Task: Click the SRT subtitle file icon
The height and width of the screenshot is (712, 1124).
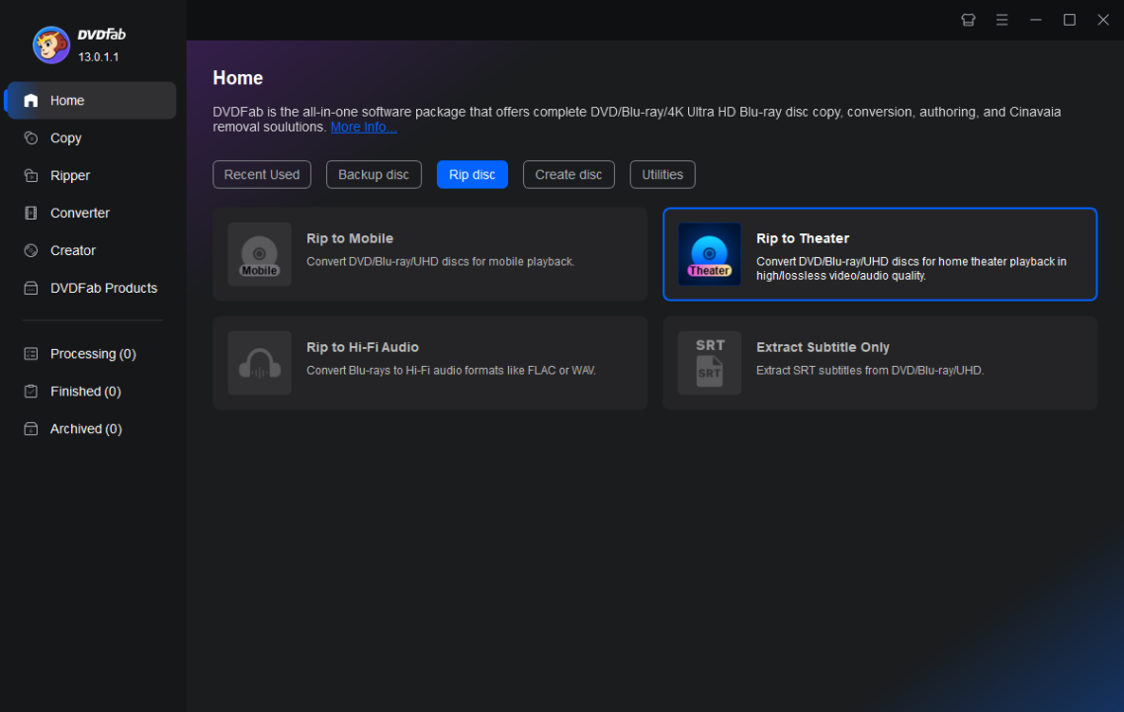Action: pyautogui.click(x=709, y=363)
